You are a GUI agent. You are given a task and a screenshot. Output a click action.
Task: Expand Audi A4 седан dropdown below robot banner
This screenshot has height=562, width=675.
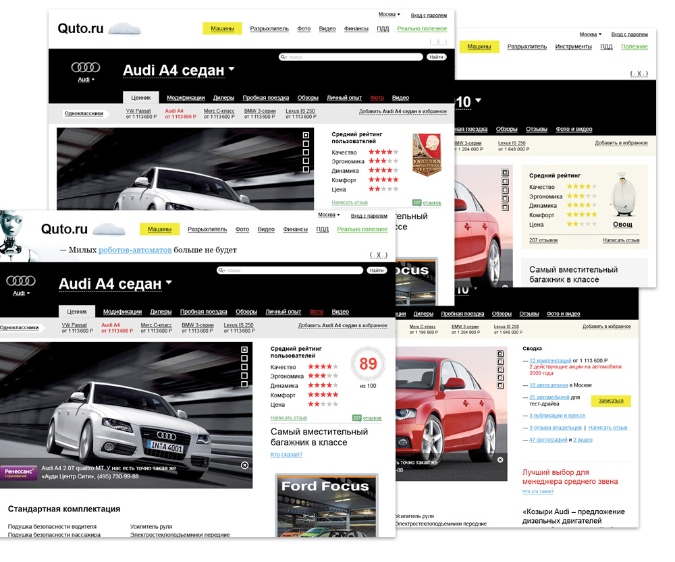click(x=169, y=283)
